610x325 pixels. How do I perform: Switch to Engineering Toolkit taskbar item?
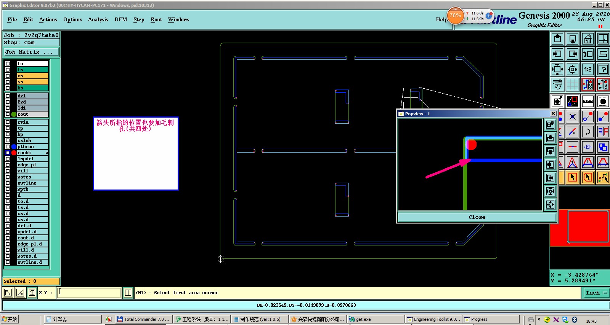433,319
